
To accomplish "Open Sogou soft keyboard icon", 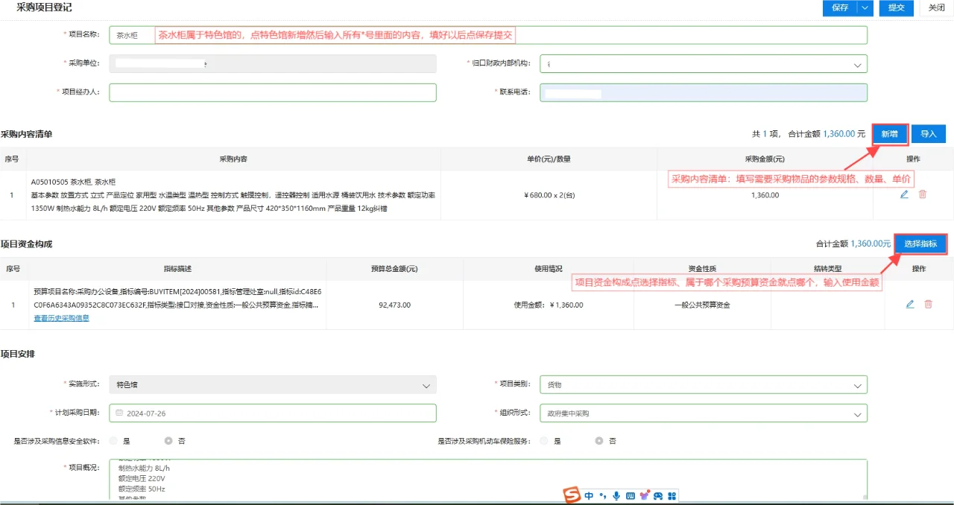I will coord(630,496).
